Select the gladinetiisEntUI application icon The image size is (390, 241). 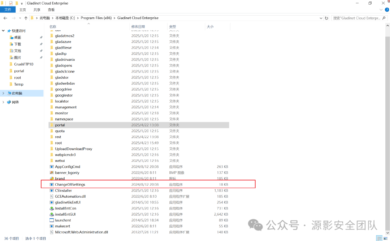(x=52, y=202)
